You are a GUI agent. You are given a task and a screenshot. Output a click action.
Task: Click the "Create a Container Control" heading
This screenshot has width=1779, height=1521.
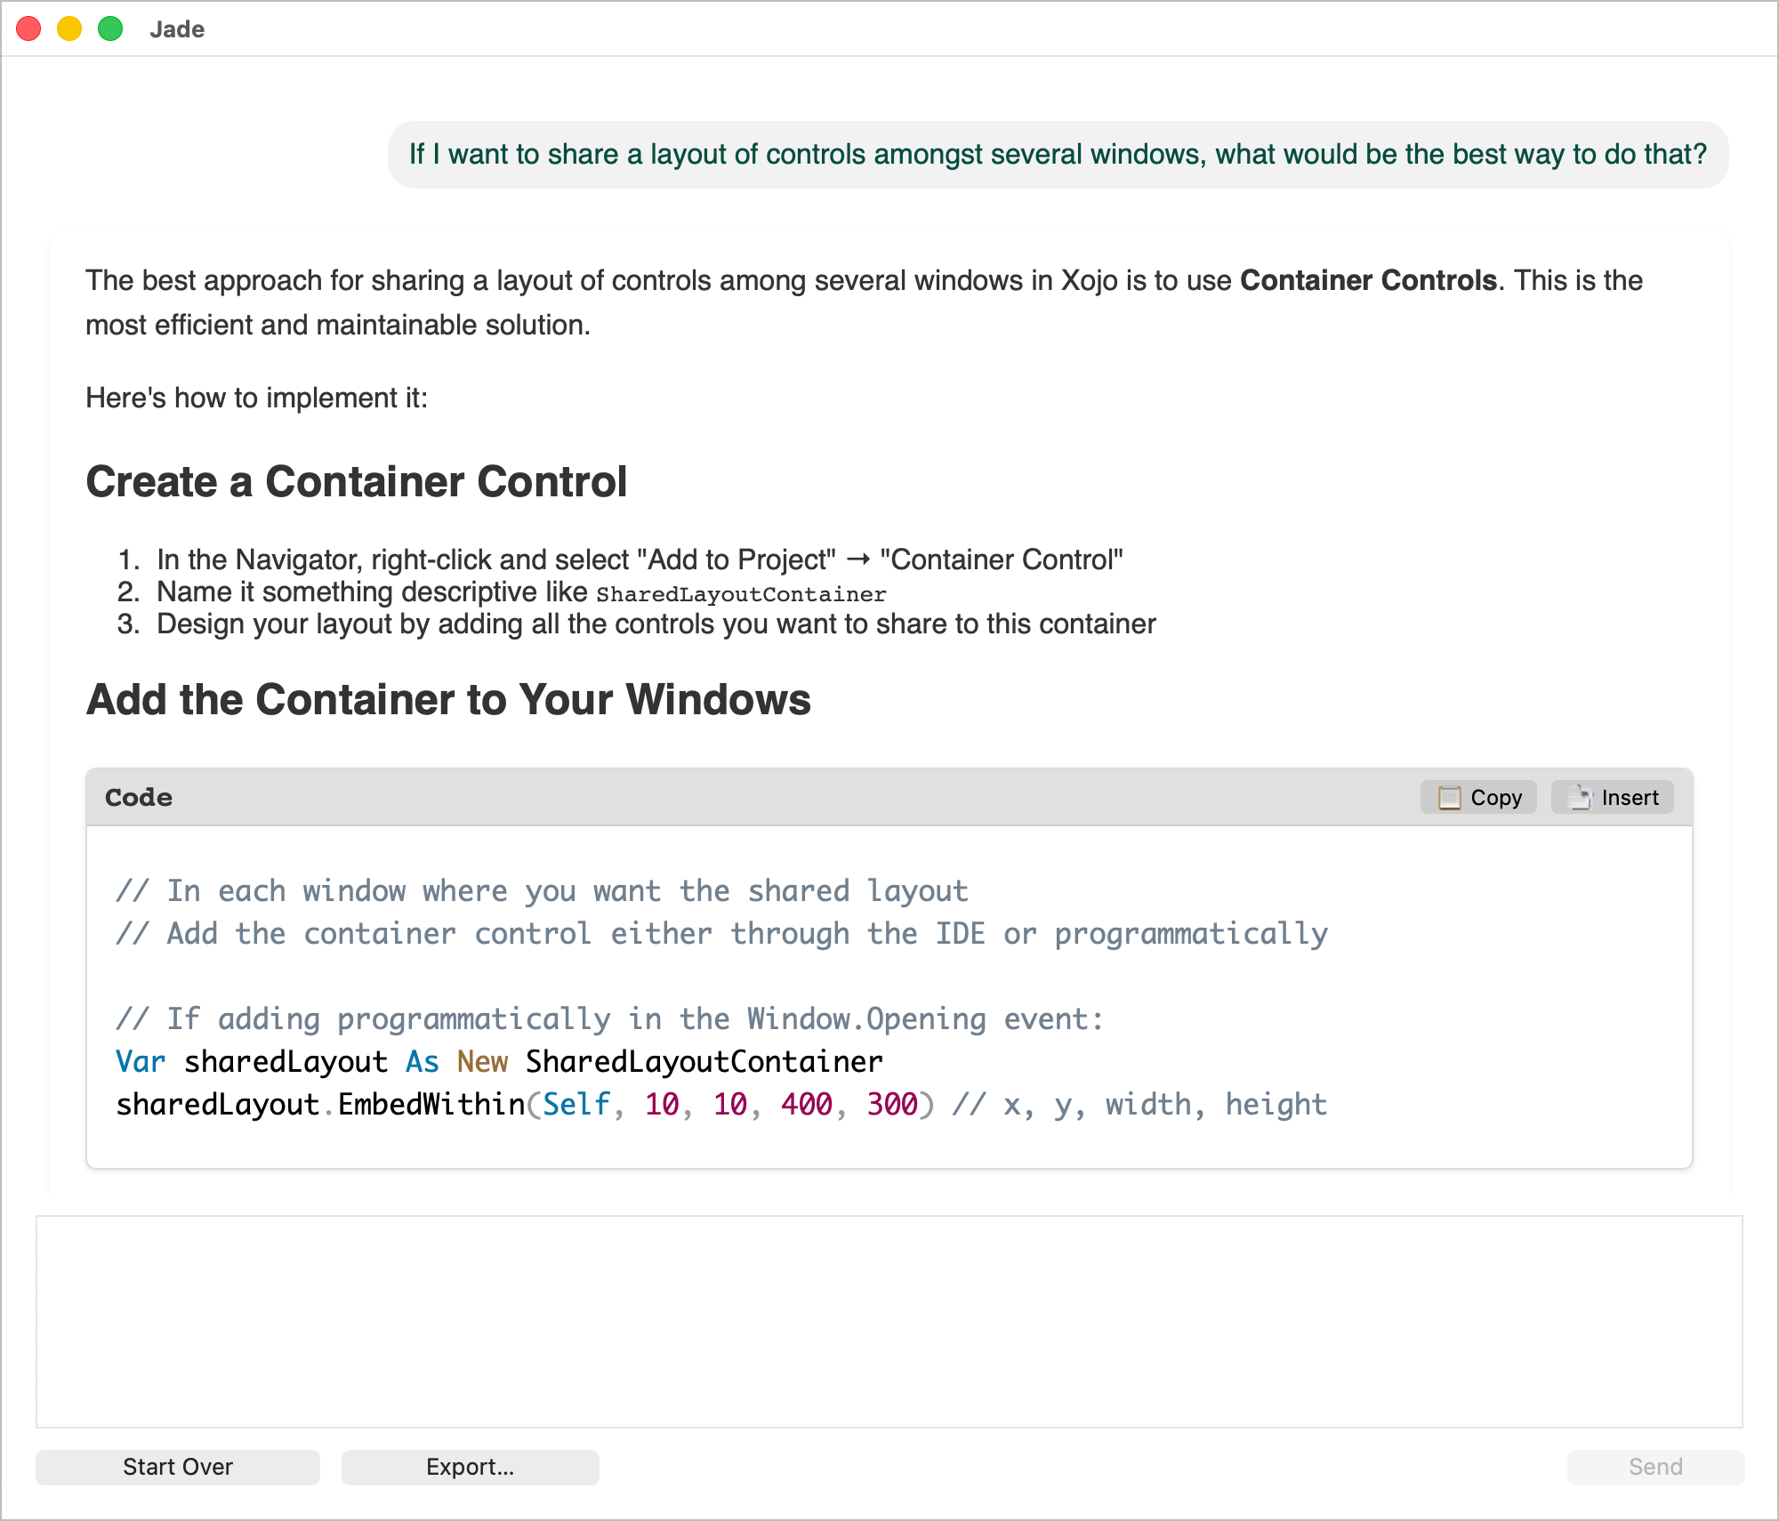[x=356, y=482]
